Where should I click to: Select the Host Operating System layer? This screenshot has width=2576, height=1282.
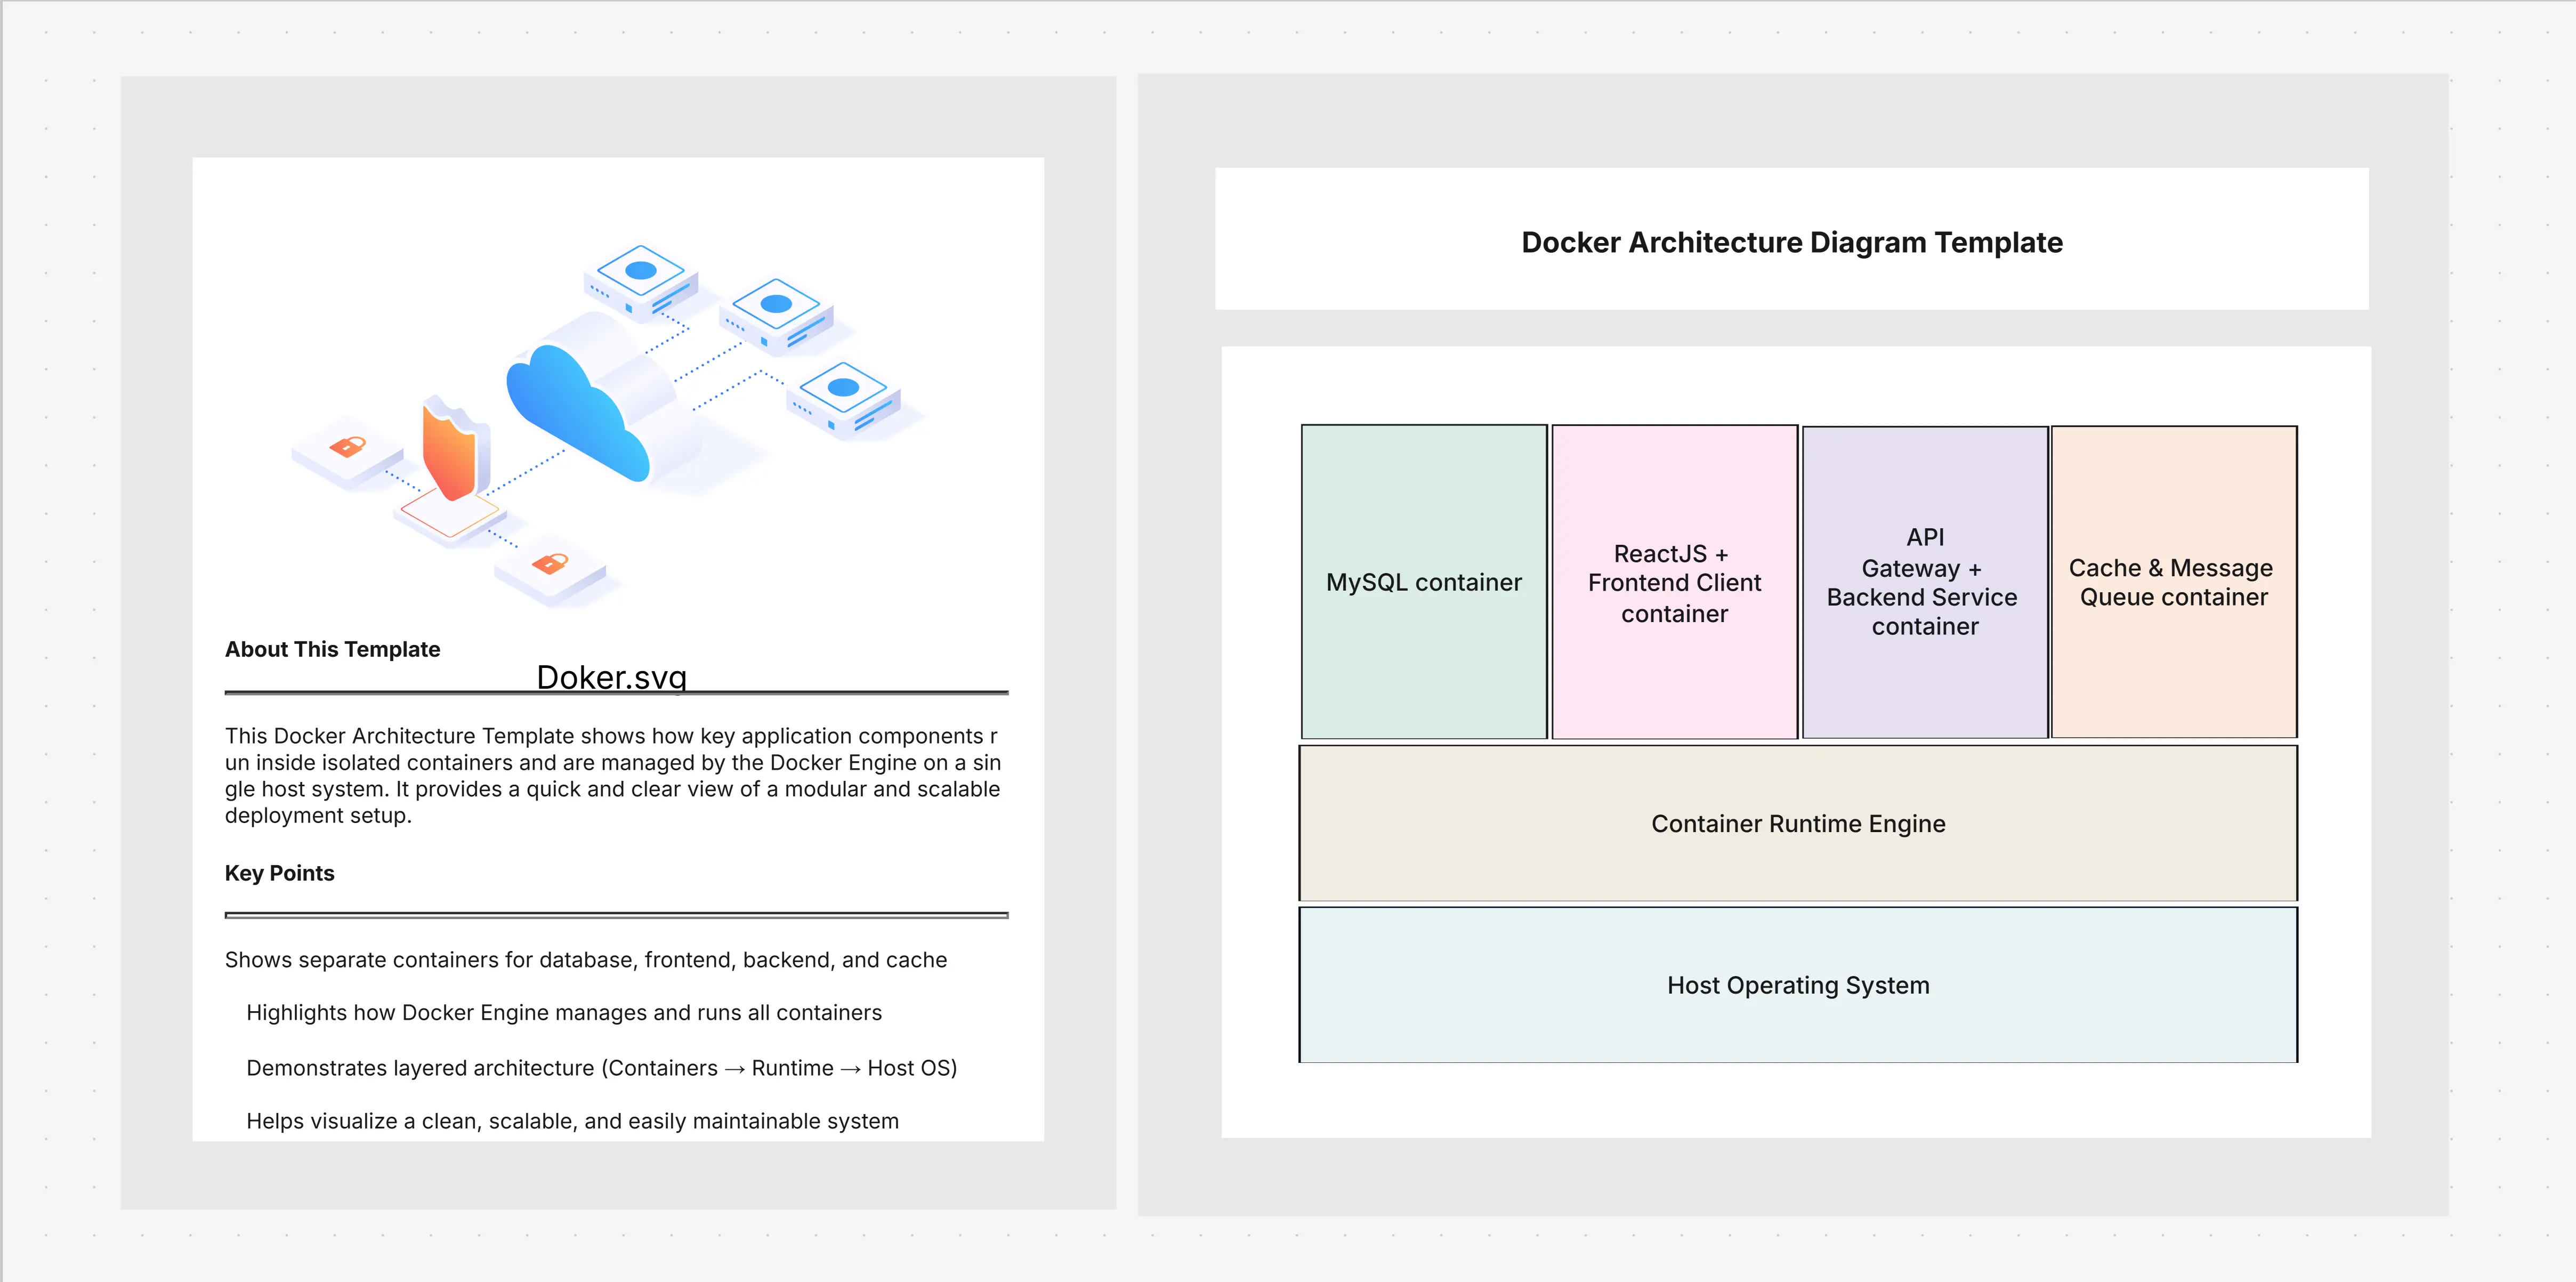point(1797,985)
